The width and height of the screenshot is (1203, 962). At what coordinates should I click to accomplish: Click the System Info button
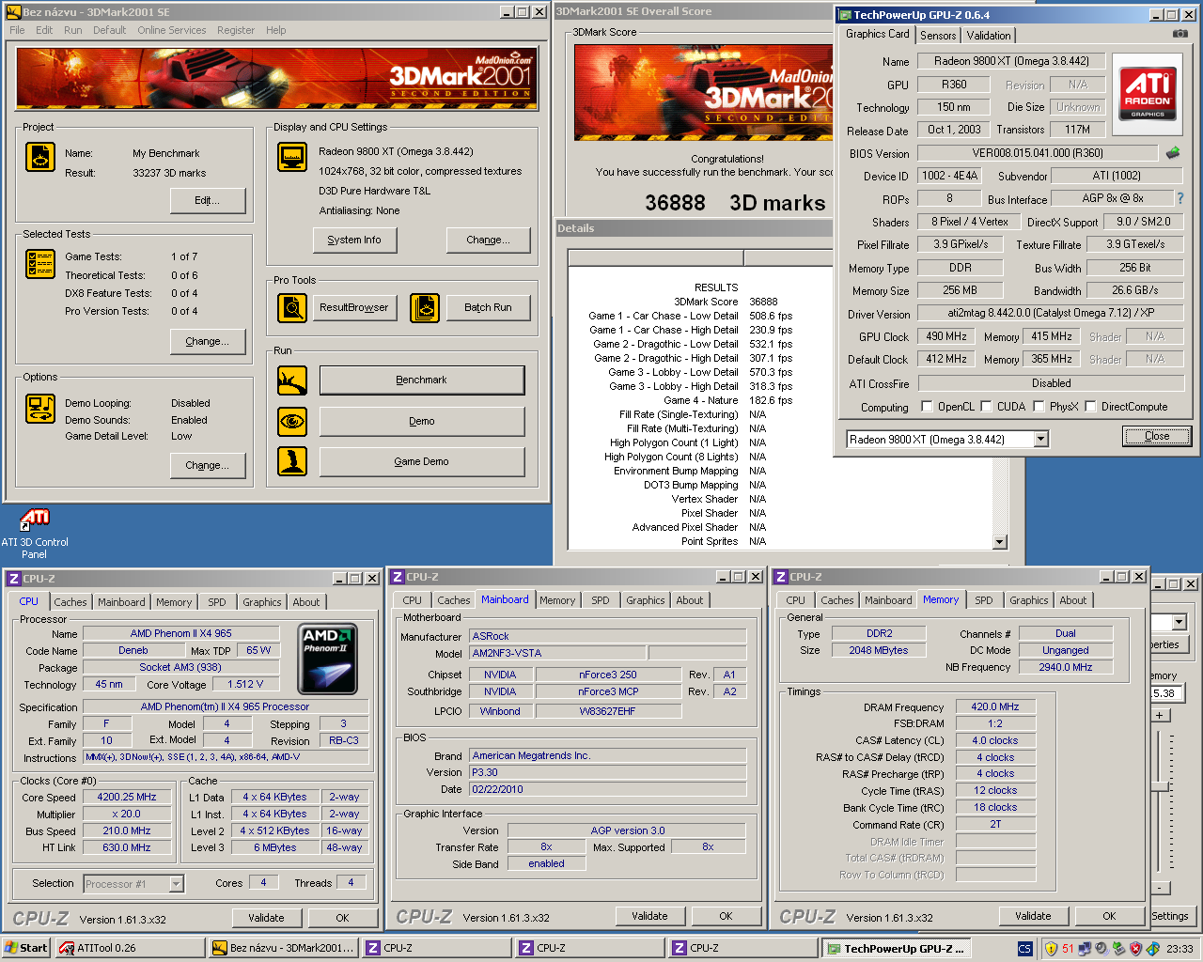click(x=354, y=240)
